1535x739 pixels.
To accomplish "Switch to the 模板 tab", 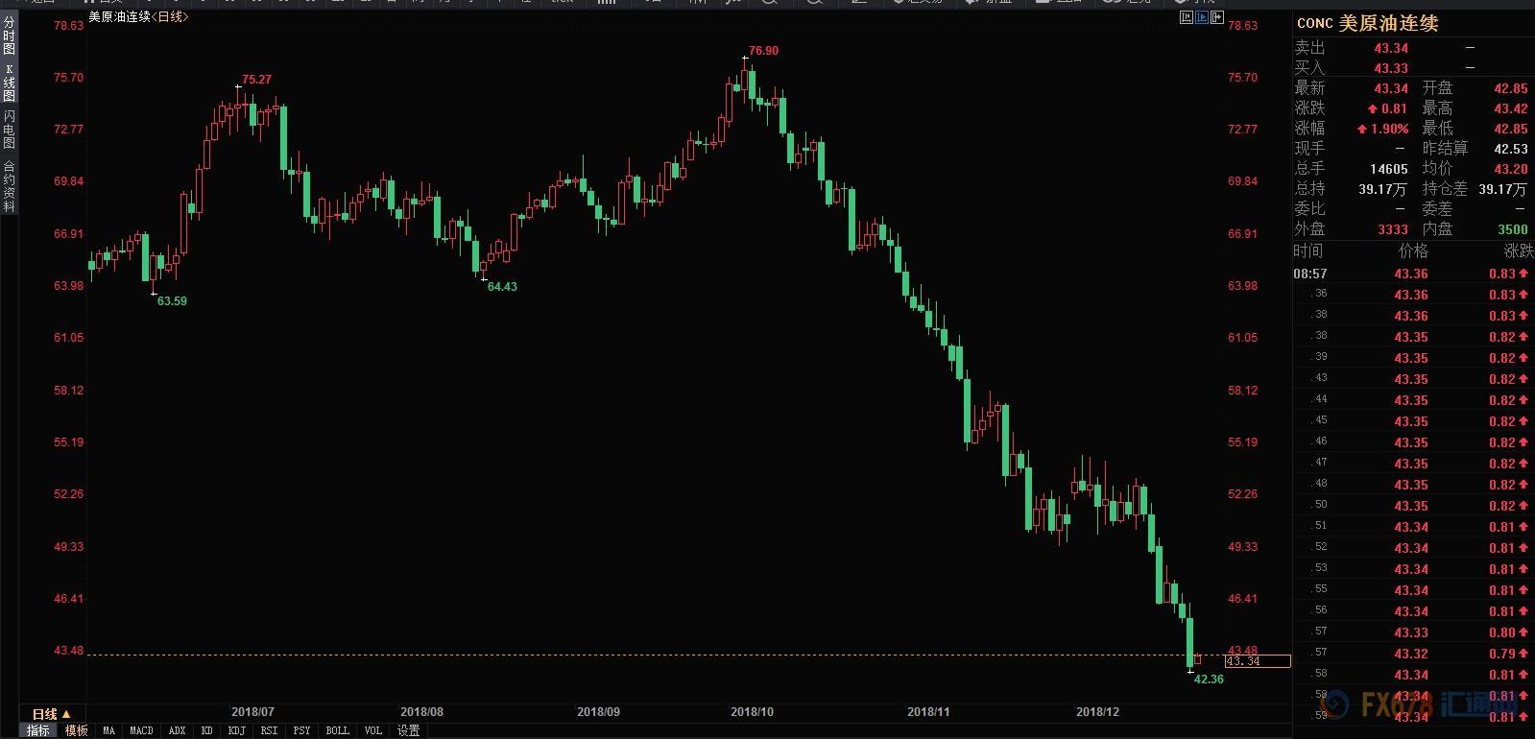I will 77,730.
